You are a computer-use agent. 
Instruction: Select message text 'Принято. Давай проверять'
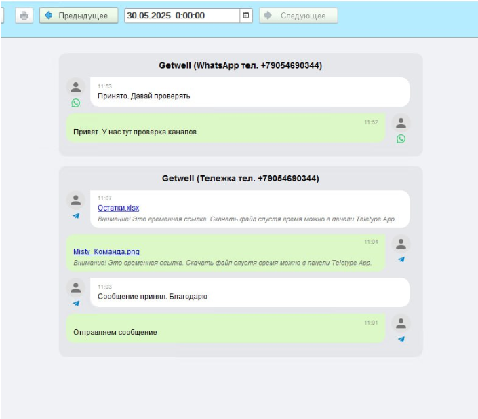144,96
